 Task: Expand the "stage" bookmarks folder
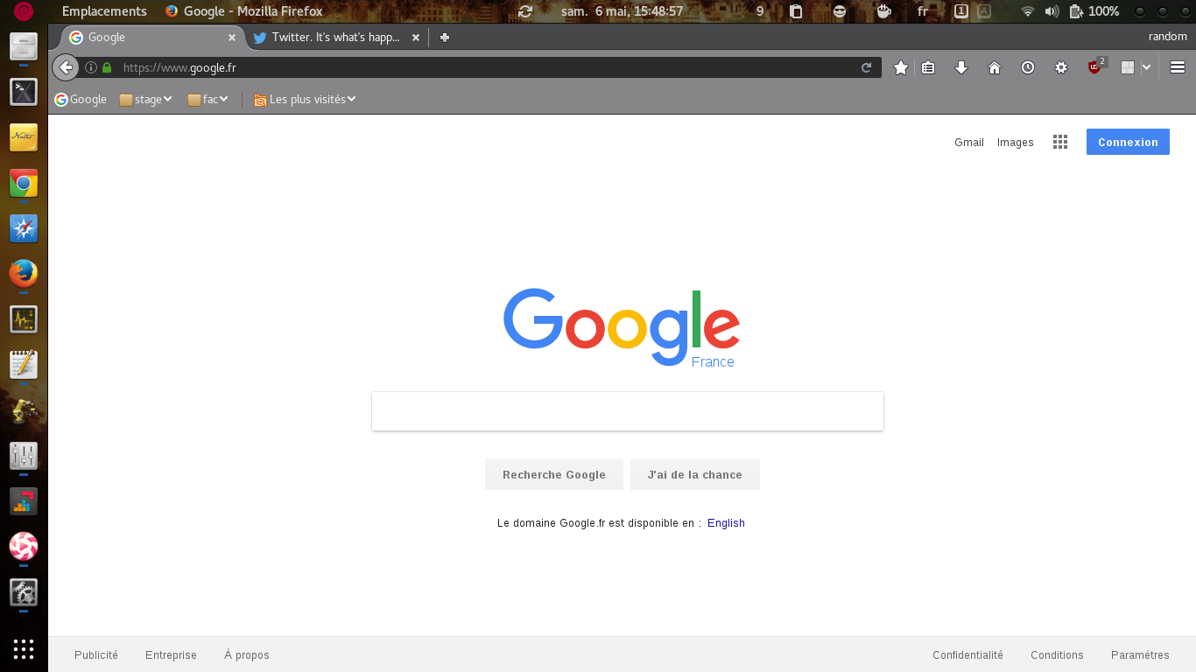click(146, 100)
